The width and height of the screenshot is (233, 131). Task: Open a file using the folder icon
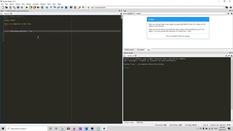click(x=7, y=7)
